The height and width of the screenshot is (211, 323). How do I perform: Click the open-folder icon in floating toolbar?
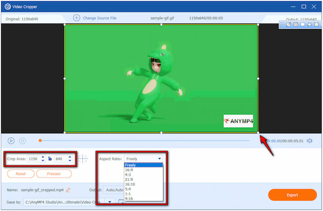[289, 25]
